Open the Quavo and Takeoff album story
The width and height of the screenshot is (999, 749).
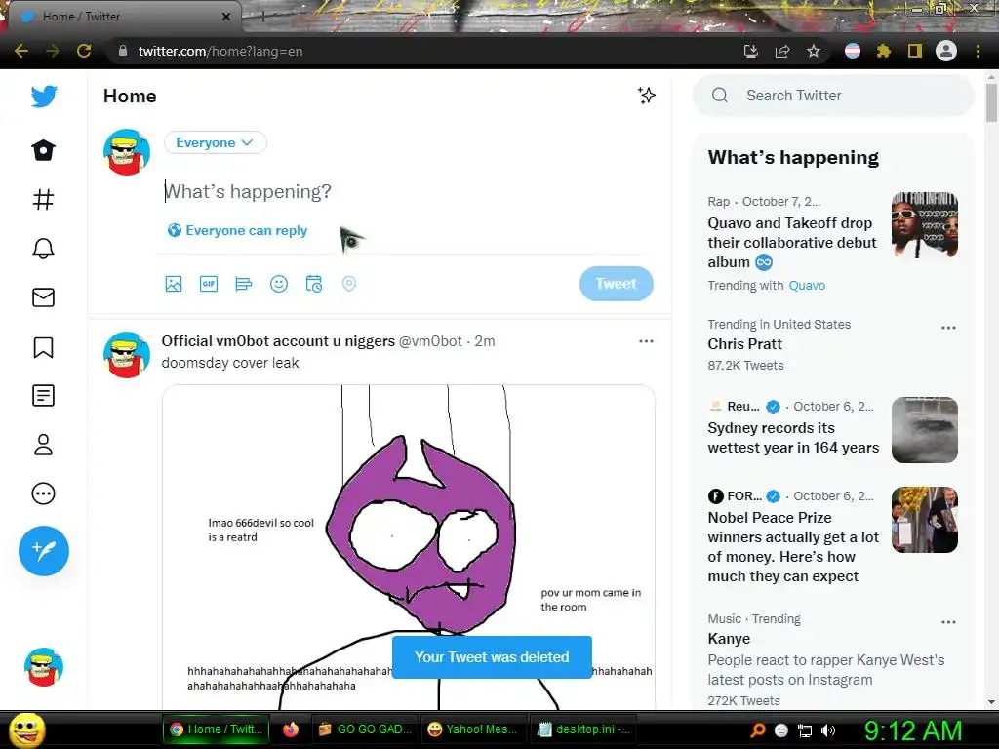point(792,243)
